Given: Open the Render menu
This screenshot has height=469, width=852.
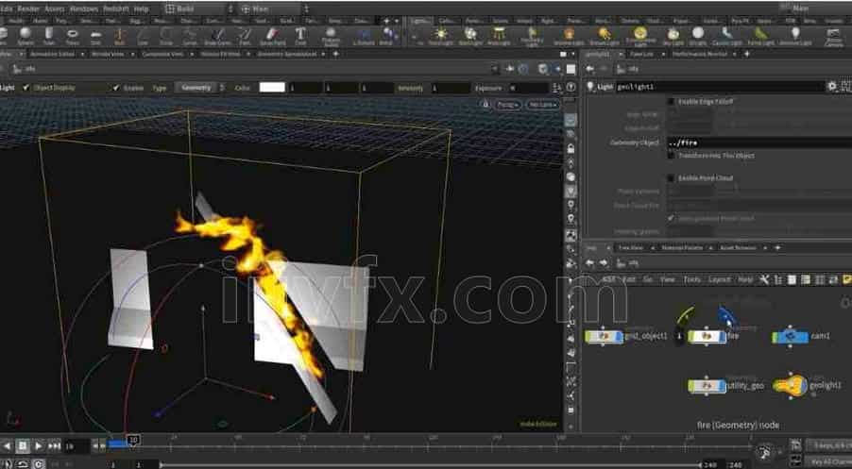Looking at the screenshot, I should 27,8.
